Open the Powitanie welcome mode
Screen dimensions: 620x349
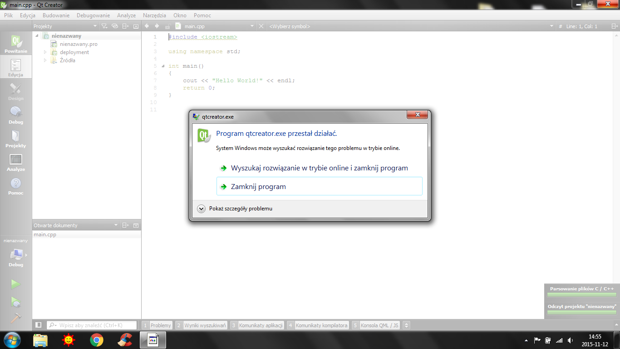[x=16, y=44]
